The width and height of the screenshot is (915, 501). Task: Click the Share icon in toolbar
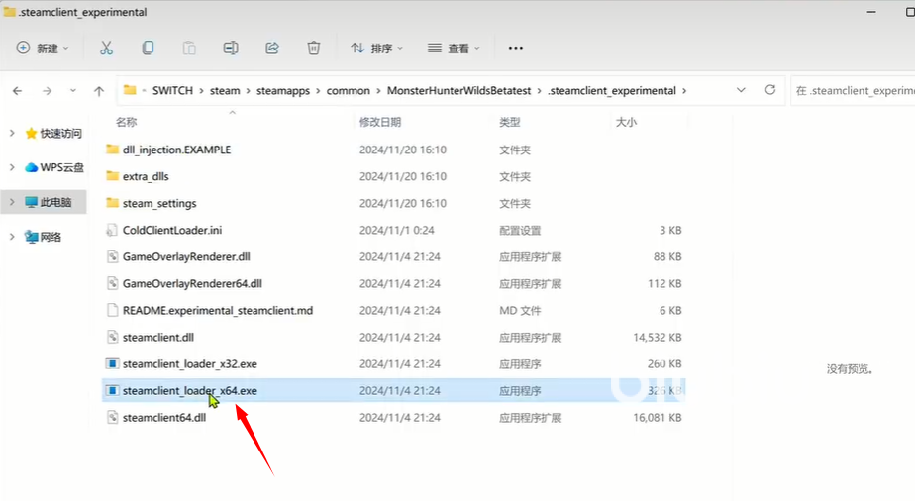tap(272, 48)
